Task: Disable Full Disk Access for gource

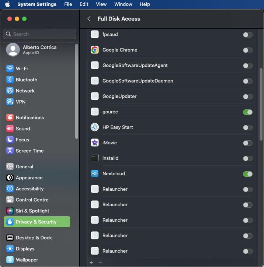Action: (247, 112)
